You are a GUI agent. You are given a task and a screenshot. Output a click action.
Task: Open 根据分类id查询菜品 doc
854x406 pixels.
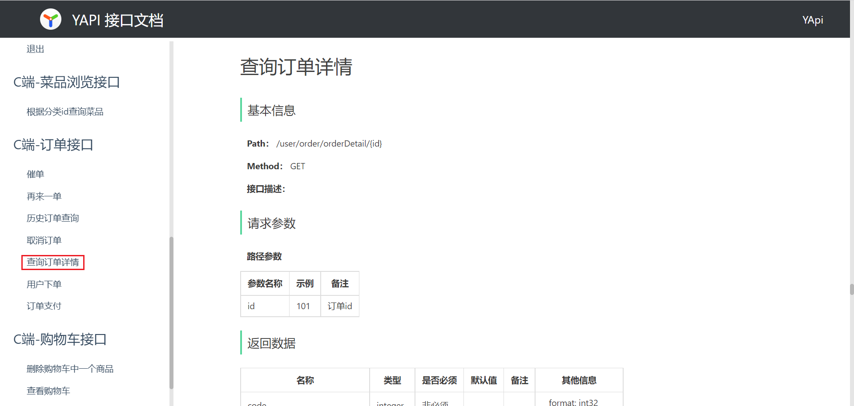pyautogui.click(x=65, y=112)
